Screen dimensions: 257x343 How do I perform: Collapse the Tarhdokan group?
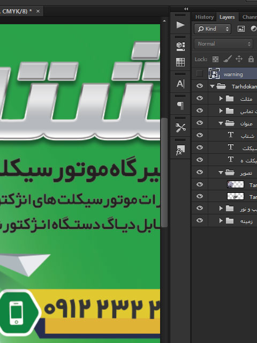click(212, 86)
